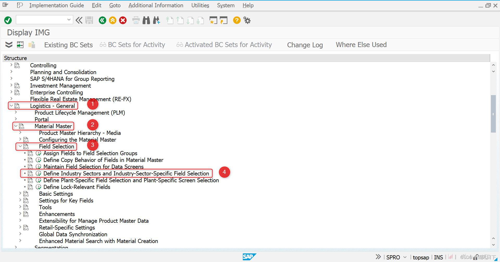Click the command field left-chevrons toggle
Viewport: 500px width, 262px height.
click(x=79, y=20)
